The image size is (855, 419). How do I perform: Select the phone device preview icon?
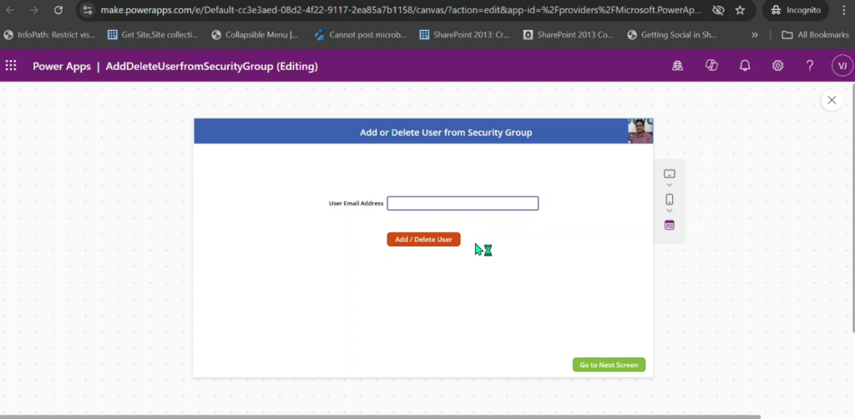click(x=669, y=199)
